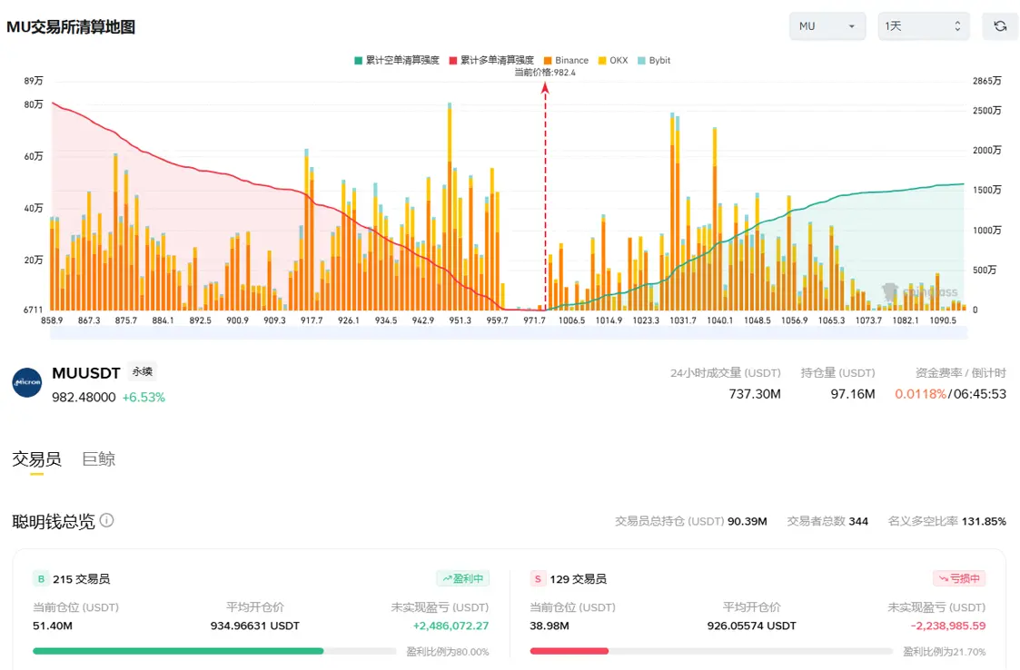Click long position value 51.40M
The image size is (1020, 670).
(x=53, y=626)
